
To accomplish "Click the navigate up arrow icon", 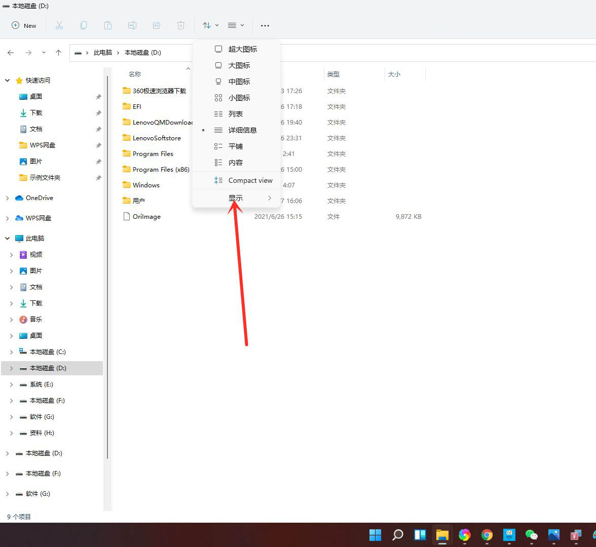I will (x=58, y=52).
